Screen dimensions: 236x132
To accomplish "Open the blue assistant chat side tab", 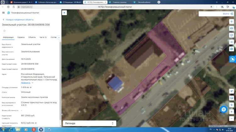I will (233, 59).
